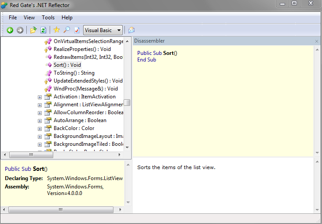Screen dimensions: 322x224
Task: Click the WndProc method icon
Action: [x=48, y=89]
